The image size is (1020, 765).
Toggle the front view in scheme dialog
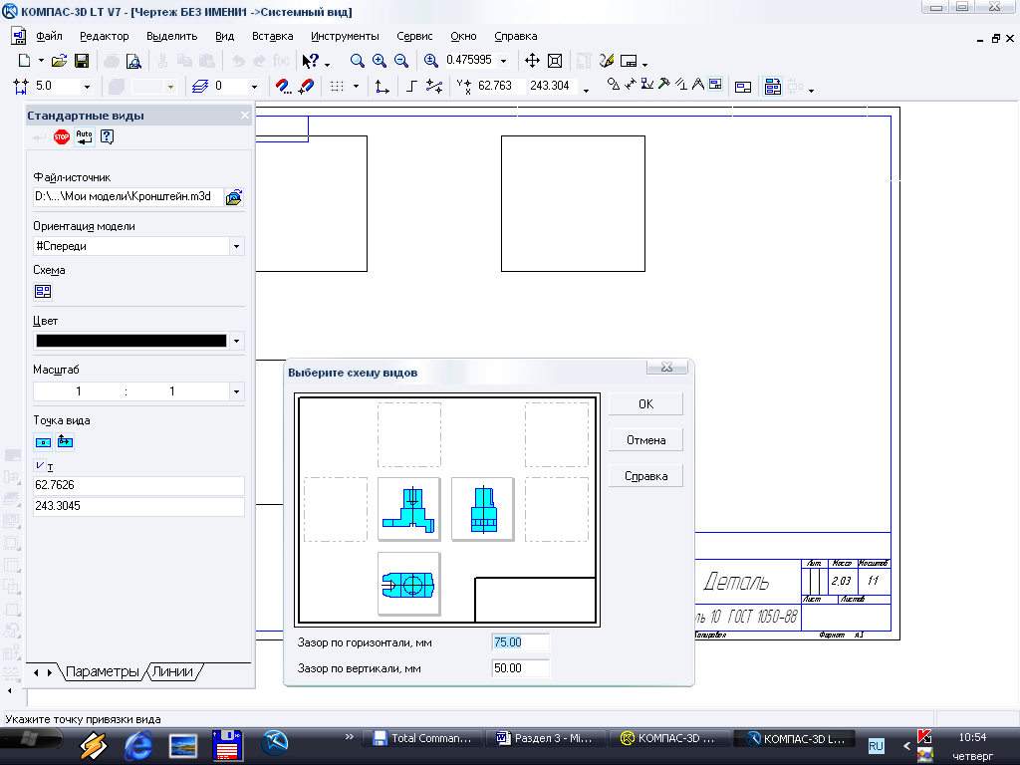click(409, 509)
